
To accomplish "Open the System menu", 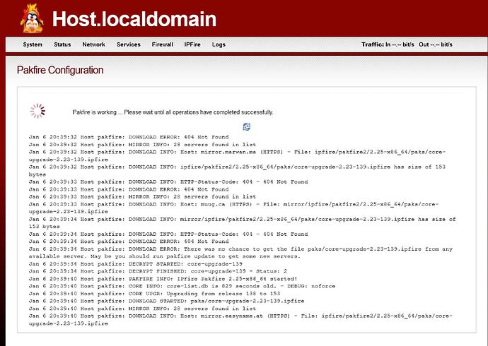I will tap(33, 44).
